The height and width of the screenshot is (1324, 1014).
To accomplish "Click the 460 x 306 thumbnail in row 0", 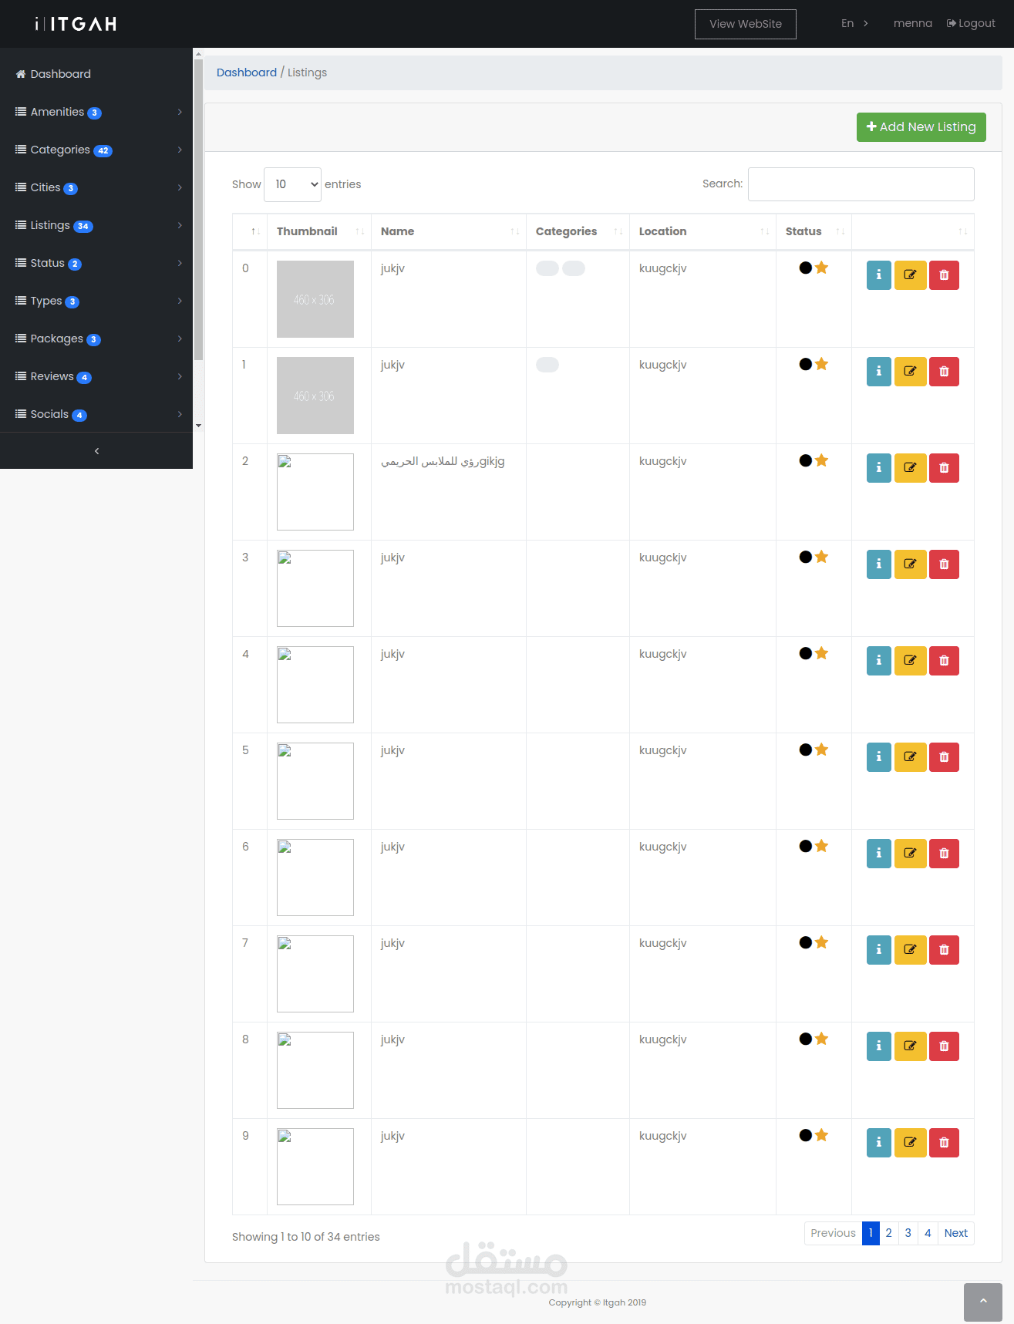I will pyautogui.click(x=315, y=299).
